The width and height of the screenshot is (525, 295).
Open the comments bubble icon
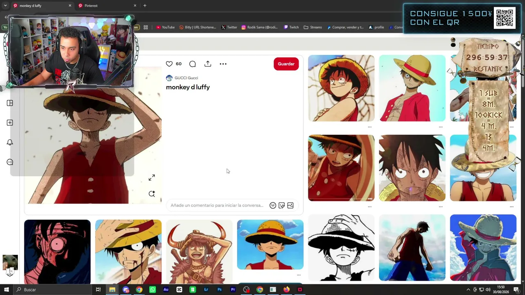[x=192, y=64]
